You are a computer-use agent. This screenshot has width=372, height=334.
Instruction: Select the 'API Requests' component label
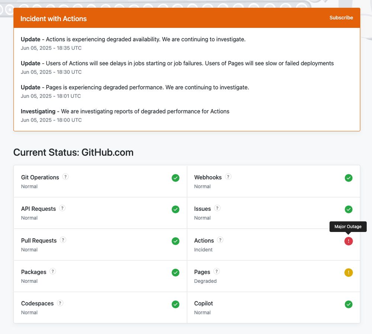click(x=38, y=209)
